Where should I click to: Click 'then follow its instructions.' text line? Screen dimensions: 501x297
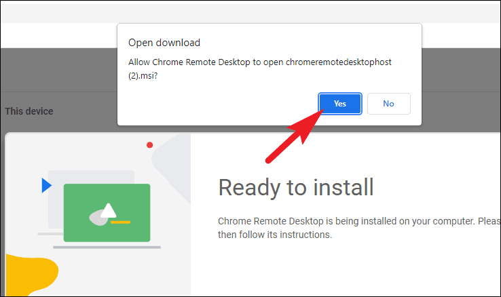click(275, 235)
